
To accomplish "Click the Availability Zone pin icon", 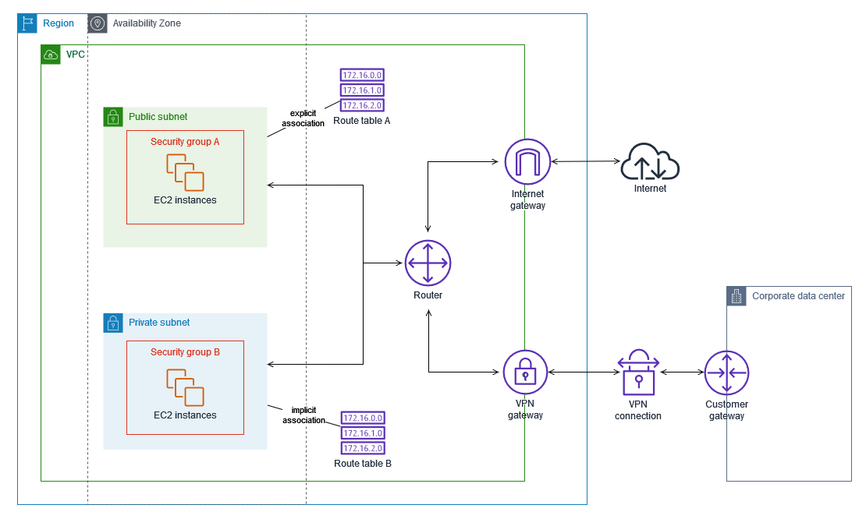I will [x=98, y=23].
